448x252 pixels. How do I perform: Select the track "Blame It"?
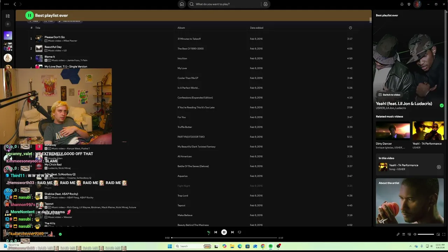[x=50, y=57]
